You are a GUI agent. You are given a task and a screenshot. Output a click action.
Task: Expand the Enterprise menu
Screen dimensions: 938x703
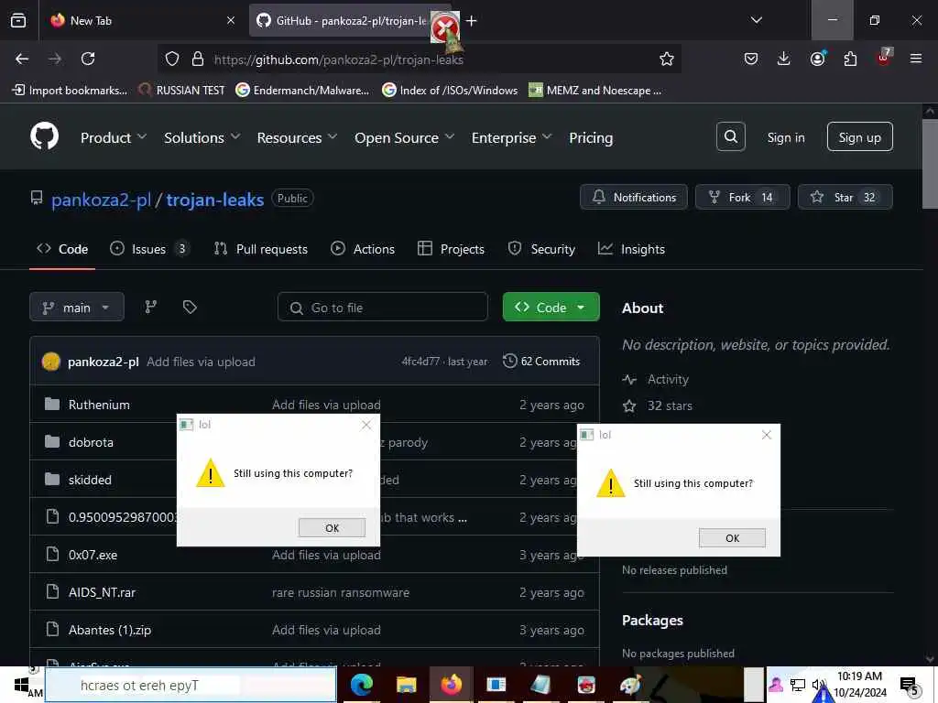[511, 137]
